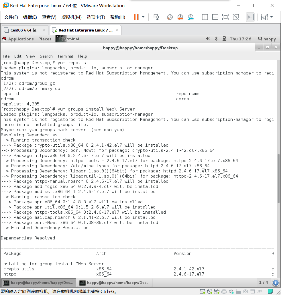Click the network adapter status icon

217,292
